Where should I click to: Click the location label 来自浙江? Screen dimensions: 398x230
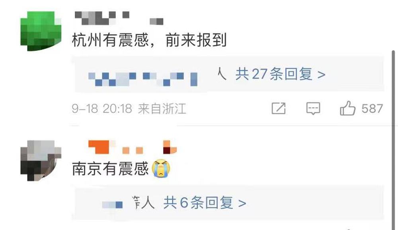(162, 109)
